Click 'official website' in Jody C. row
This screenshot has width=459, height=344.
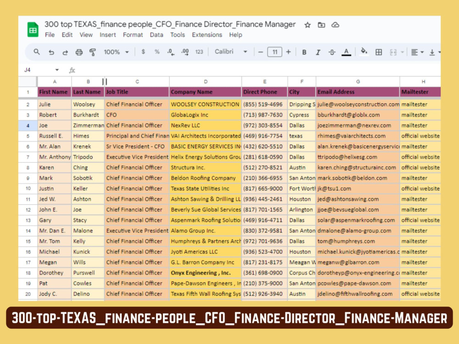420,294
